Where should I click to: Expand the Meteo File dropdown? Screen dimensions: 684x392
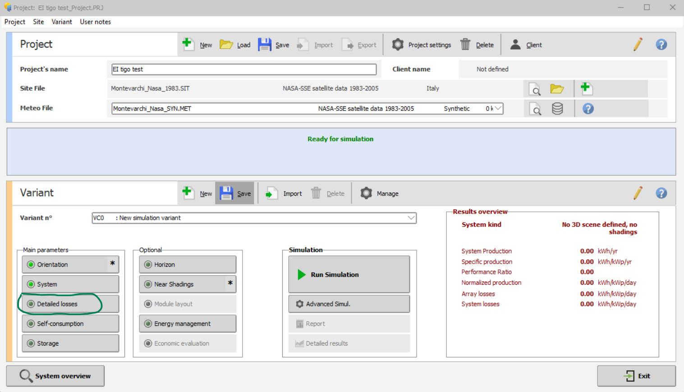(498, 109)
